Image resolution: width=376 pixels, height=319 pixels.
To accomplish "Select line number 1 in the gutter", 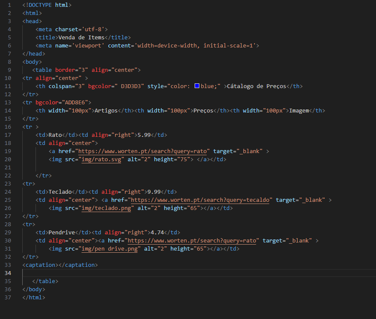I will [9, 5].
